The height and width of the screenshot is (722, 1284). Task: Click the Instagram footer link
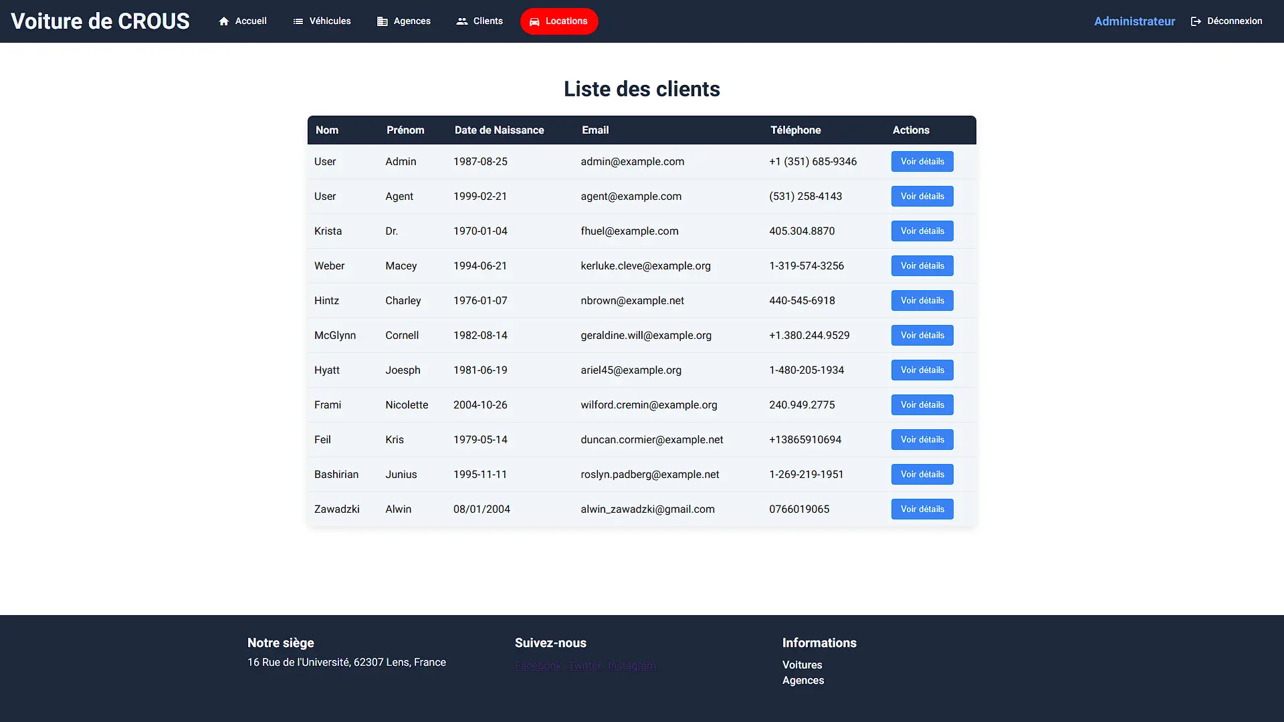631,665
